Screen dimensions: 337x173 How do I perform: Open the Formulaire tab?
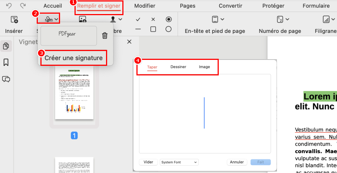(x=316, y=6)
